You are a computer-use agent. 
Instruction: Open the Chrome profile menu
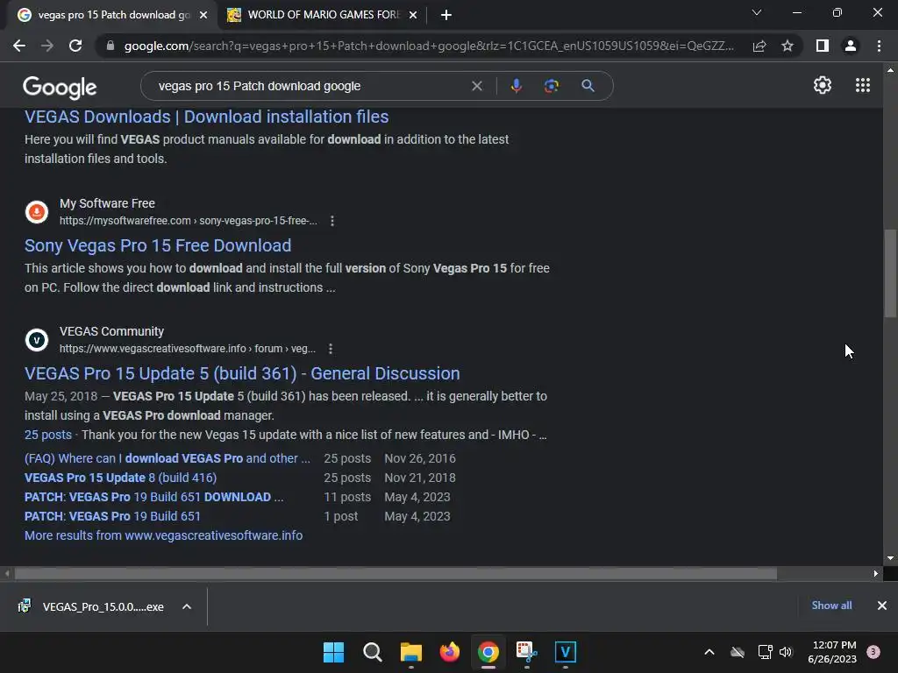(851, 46)
